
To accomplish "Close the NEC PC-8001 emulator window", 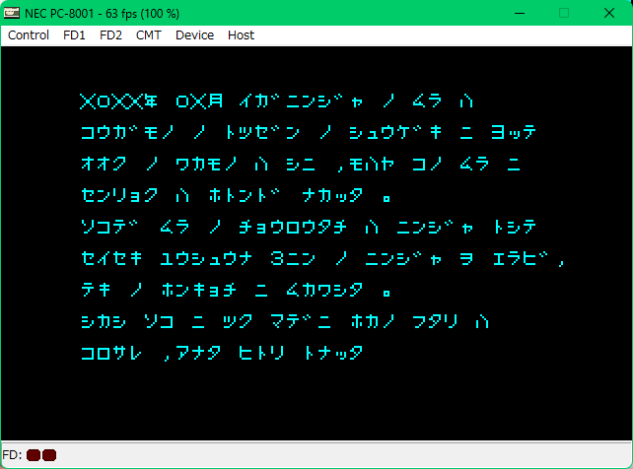I will pos(609,14).
